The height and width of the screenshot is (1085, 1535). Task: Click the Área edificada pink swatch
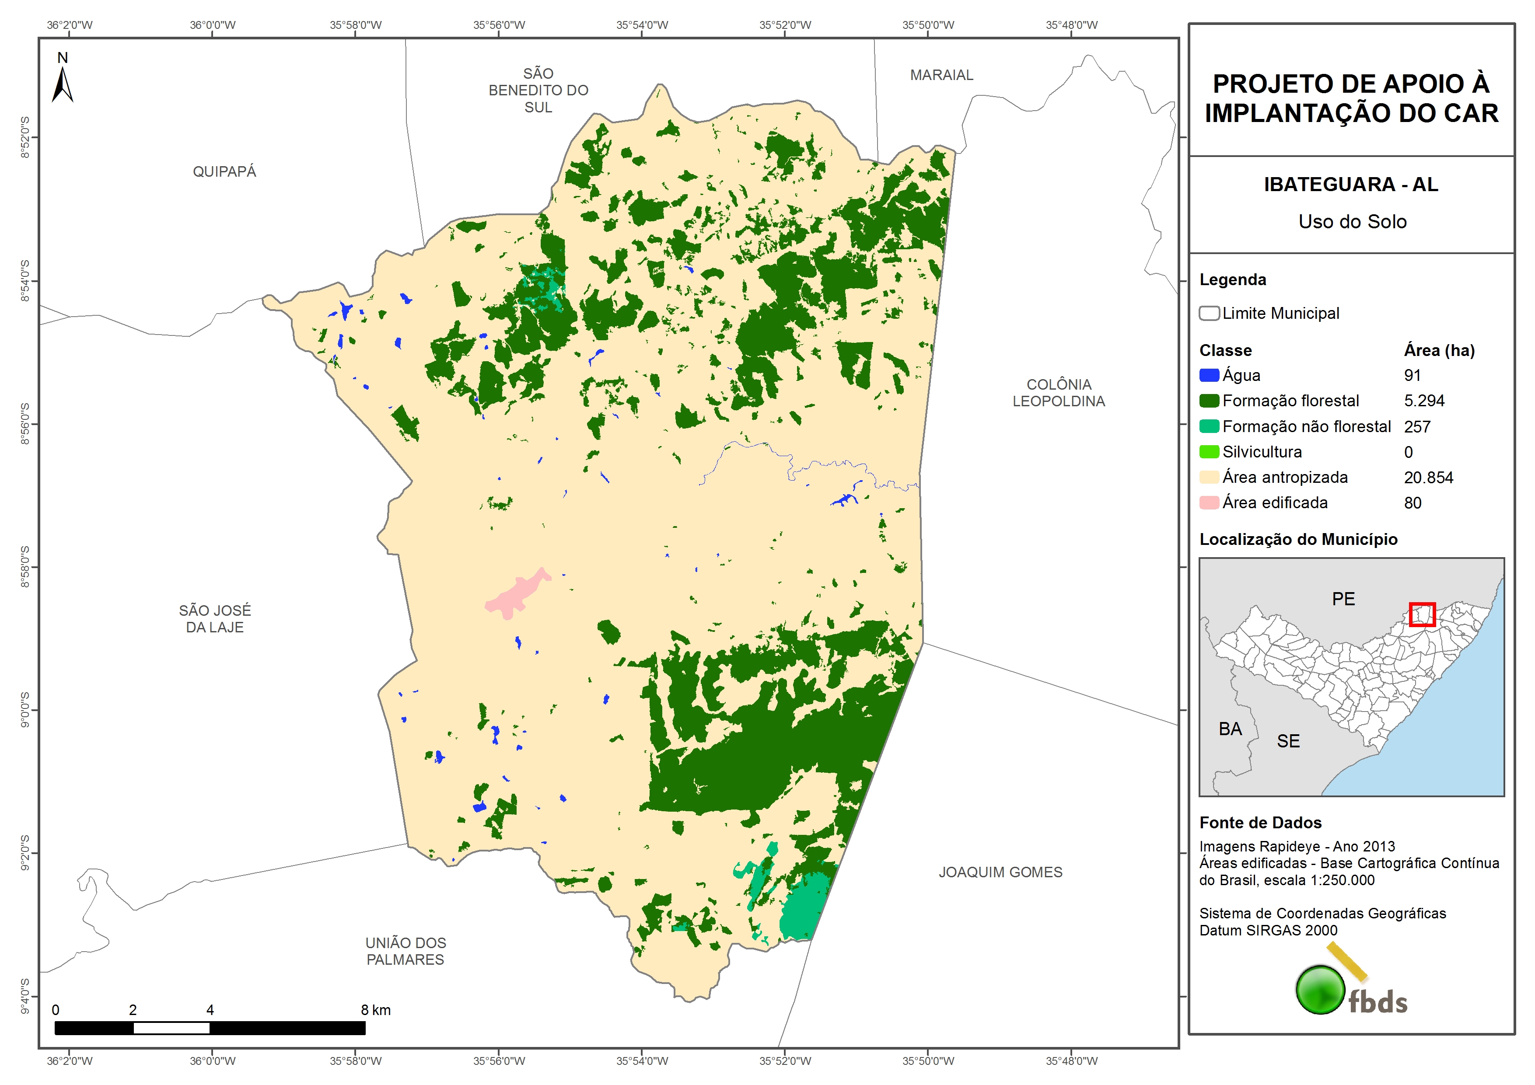(1209, 503)
